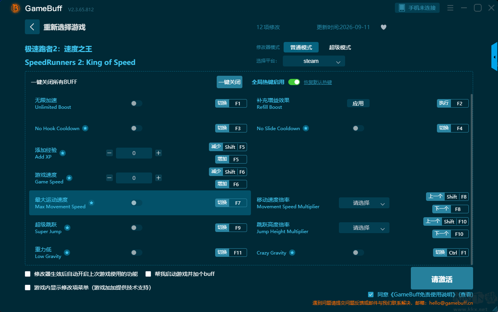This screenshot has width=498, height=312.
Task: Turn on Max Movement Speed switch
Action: click(x=137, y=203)
